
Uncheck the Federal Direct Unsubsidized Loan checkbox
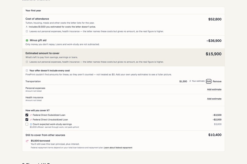coord(27,120)
